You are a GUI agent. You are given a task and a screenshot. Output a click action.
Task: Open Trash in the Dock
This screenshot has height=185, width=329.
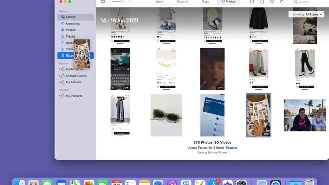pos(309,182)
